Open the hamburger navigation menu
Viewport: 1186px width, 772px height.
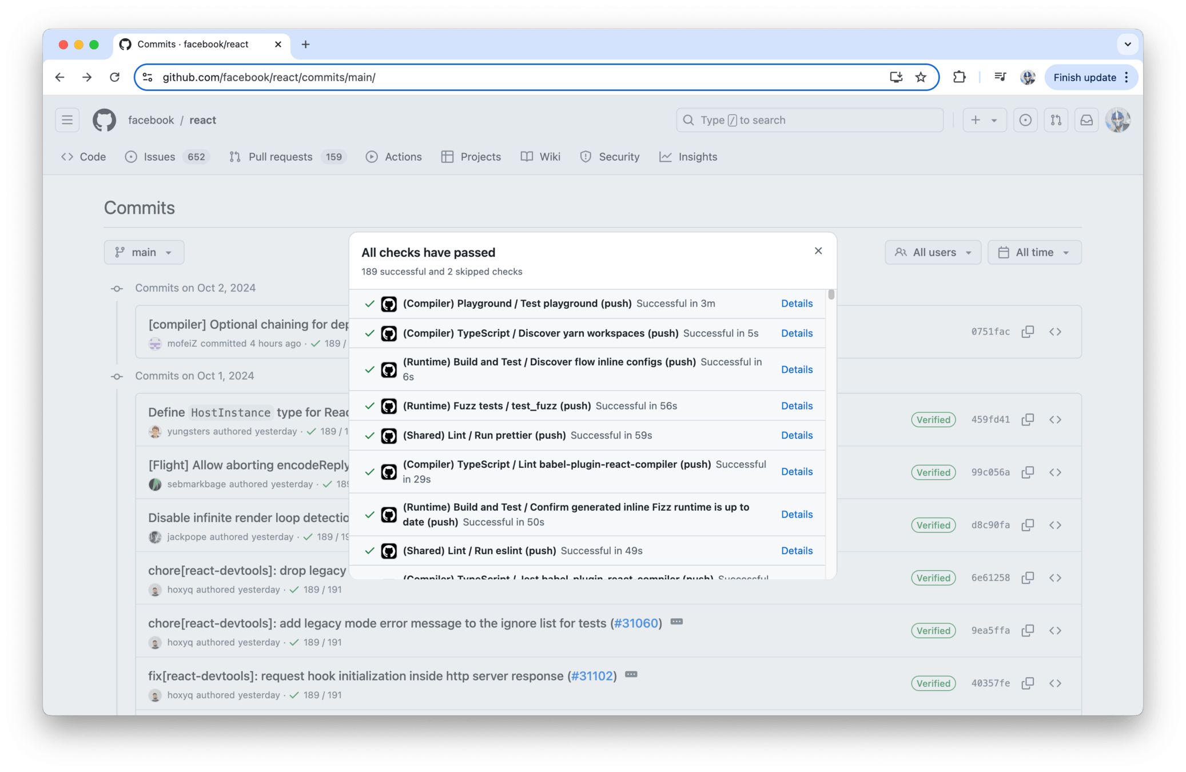point(67,120)
